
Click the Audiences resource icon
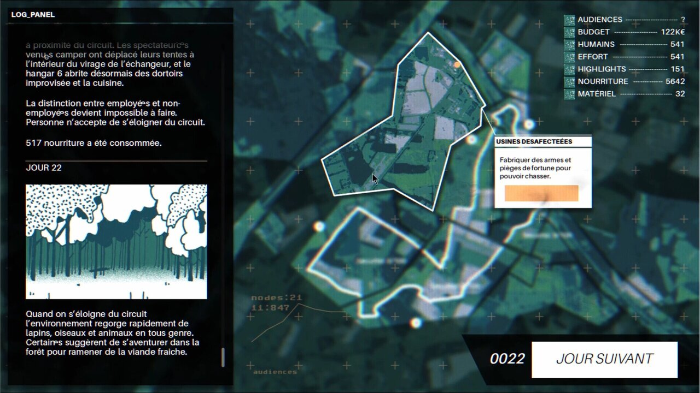[569, 20]
